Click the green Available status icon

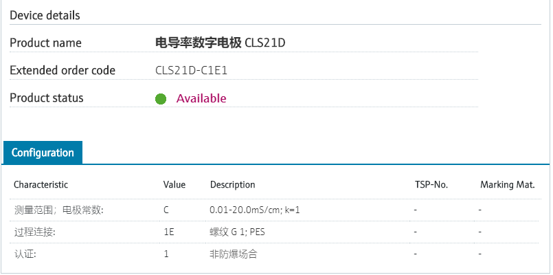(x=161, y=98)
